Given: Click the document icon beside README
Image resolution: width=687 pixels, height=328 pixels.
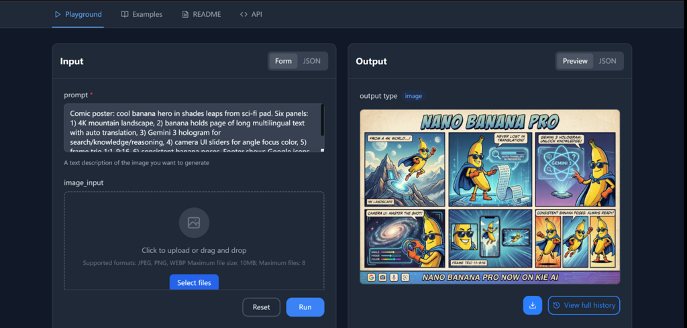Looking at the screenshot, I should pyautogui.click(x=185, y=14).
